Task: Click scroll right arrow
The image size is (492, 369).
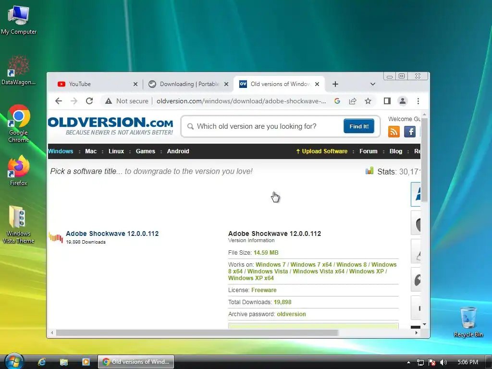Action: pos(416,332)
